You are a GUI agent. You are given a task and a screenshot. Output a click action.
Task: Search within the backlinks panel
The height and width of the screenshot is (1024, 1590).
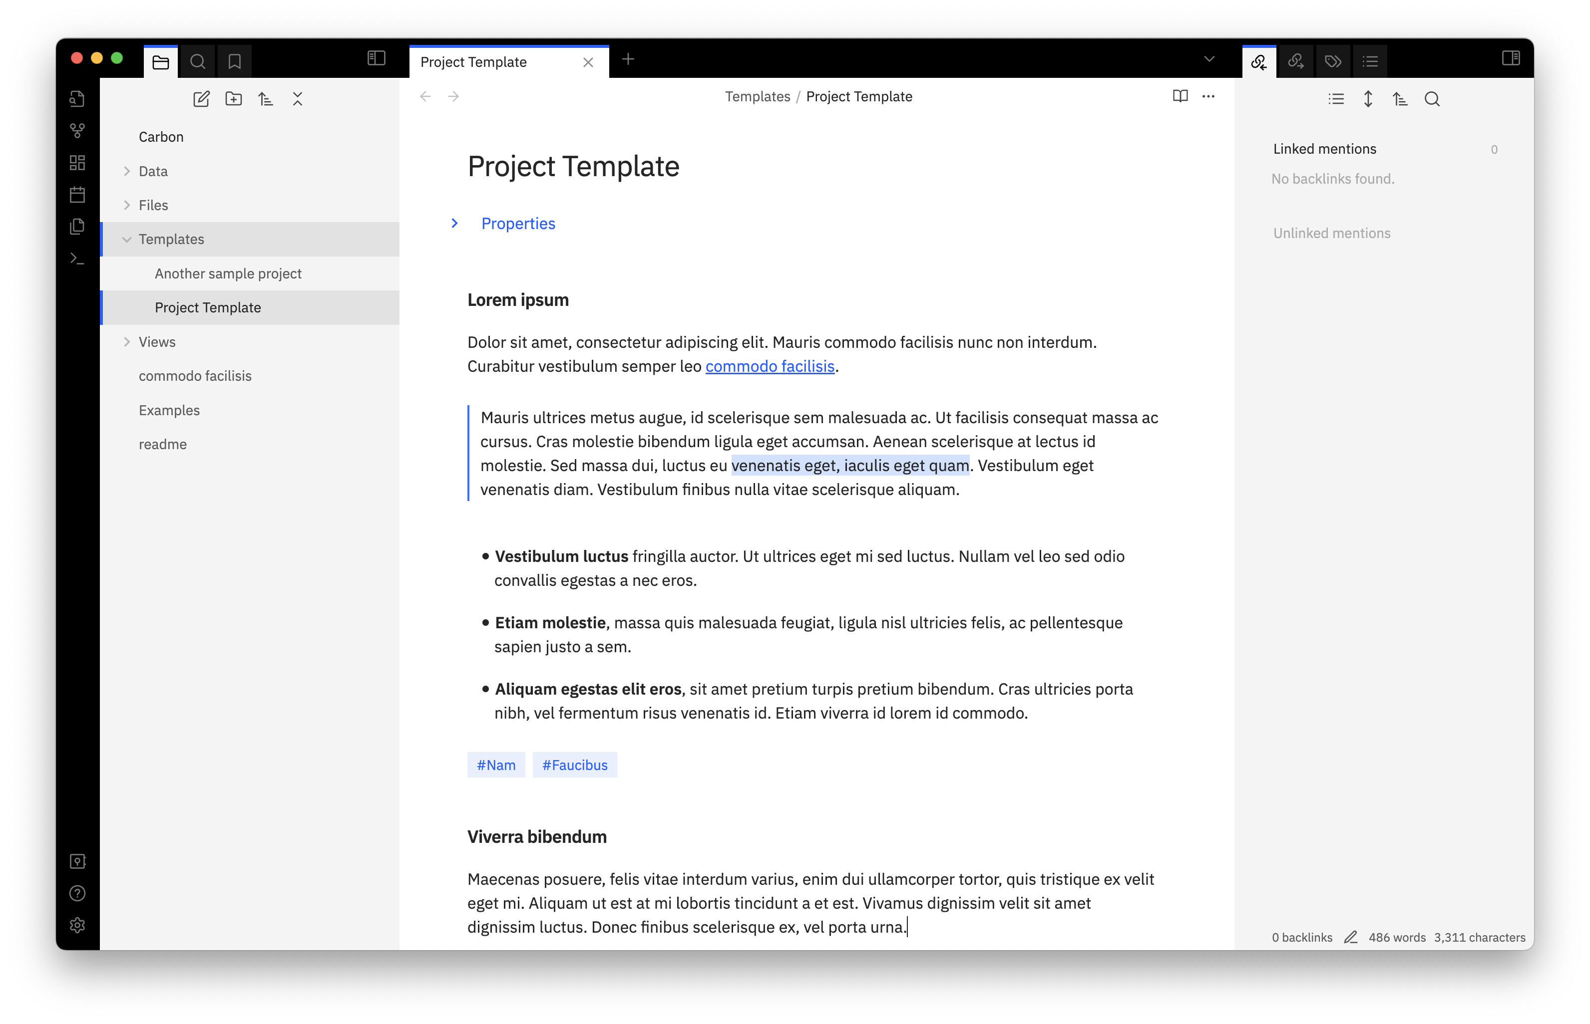[1432, 98]
